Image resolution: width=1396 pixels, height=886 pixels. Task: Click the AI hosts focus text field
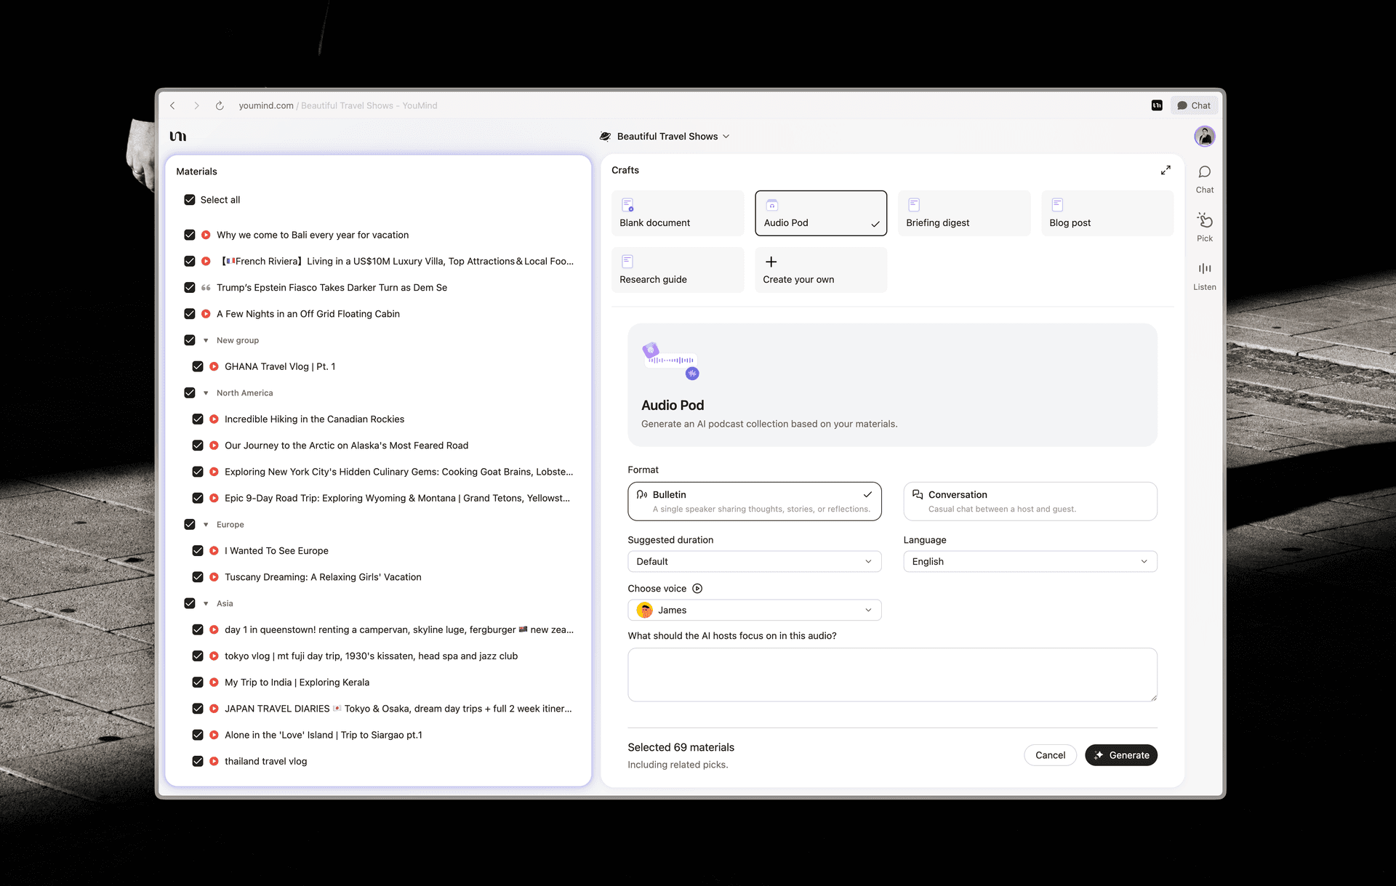pyautogui.click(x=891, y=675)
